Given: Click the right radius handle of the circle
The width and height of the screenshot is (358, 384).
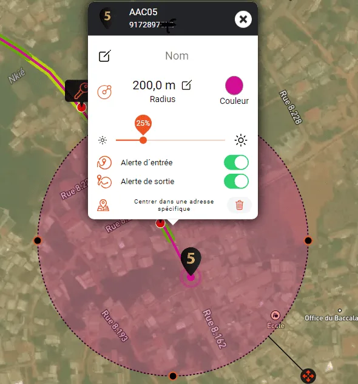Looking at the screenshot, I should click(x=308, y=241).
